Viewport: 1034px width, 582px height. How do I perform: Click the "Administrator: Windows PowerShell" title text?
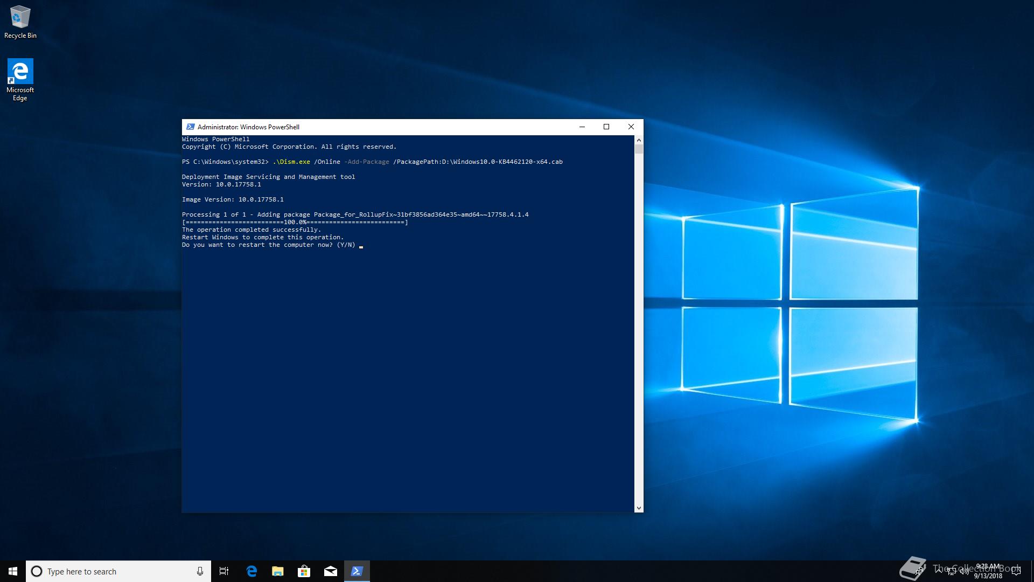(x=248, y=127)
